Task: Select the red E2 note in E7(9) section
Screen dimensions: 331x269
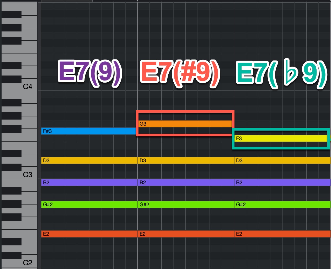Action: (x=89, y=234)
